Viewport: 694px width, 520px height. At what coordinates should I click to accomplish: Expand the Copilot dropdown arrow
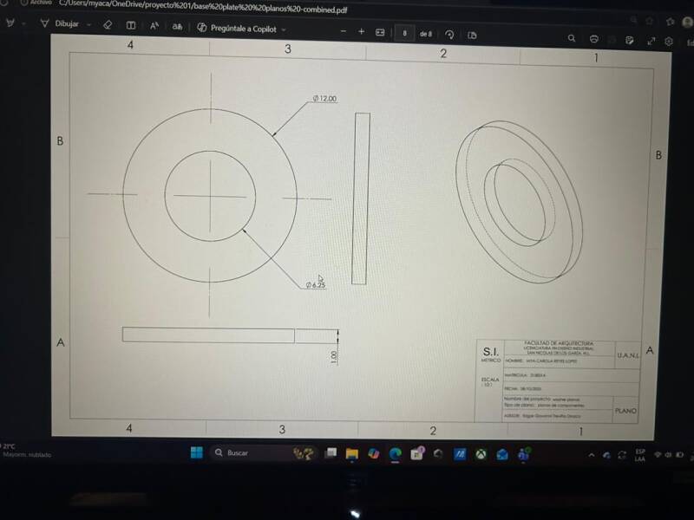tap(284, 29)
